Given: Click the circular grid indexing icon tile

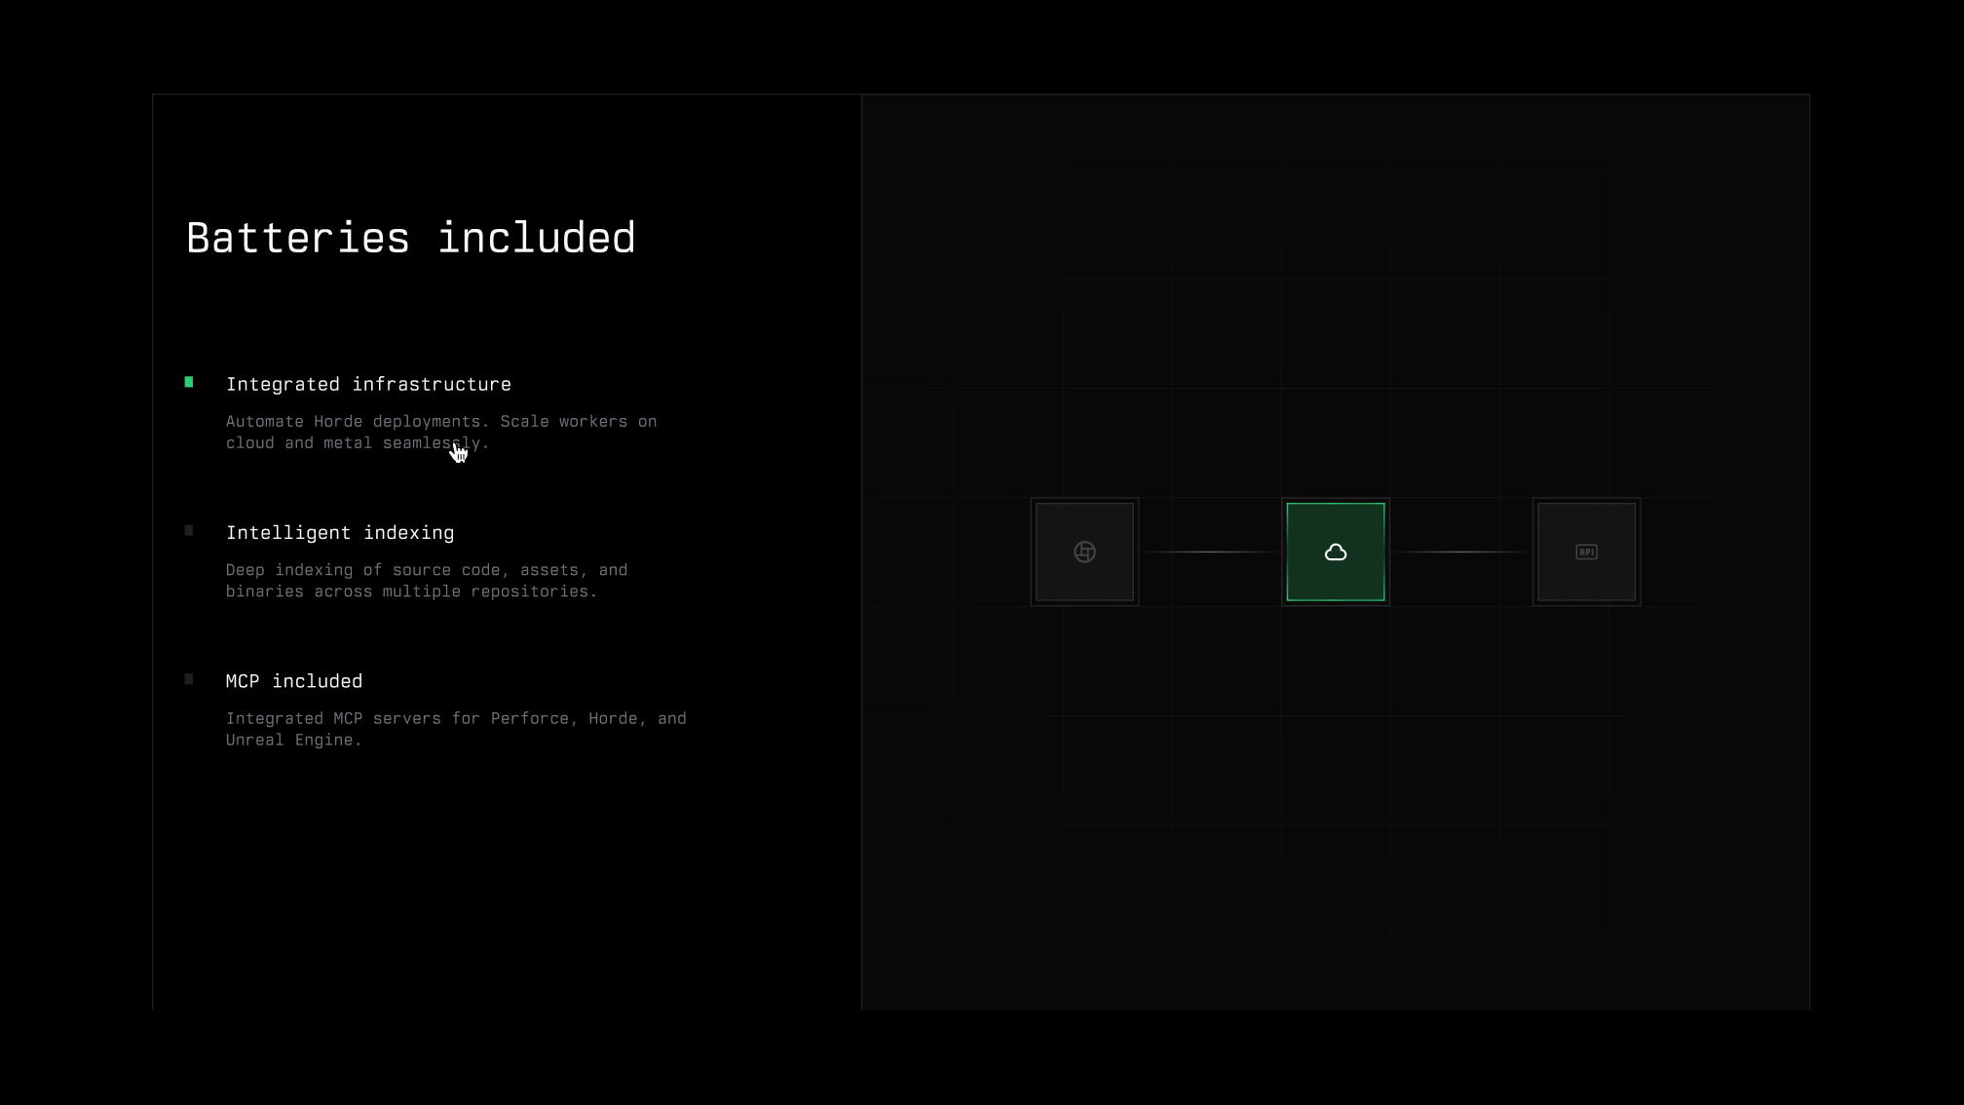Looking at the screenshot, I should pos(1084,552).
